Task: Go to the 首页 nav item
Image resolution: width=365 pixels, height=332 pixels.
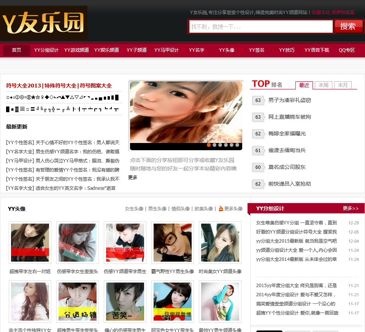Action: pyautogui.click(x=16, y=50)
